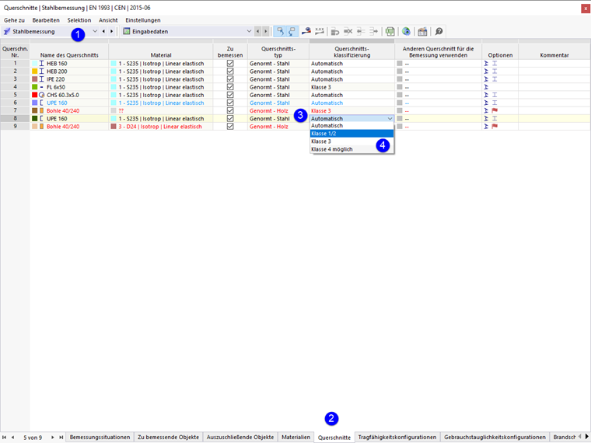The image size is (591, 443).
Task: Click the Kommentar cell for HEB 160
Action: point(554,63)
